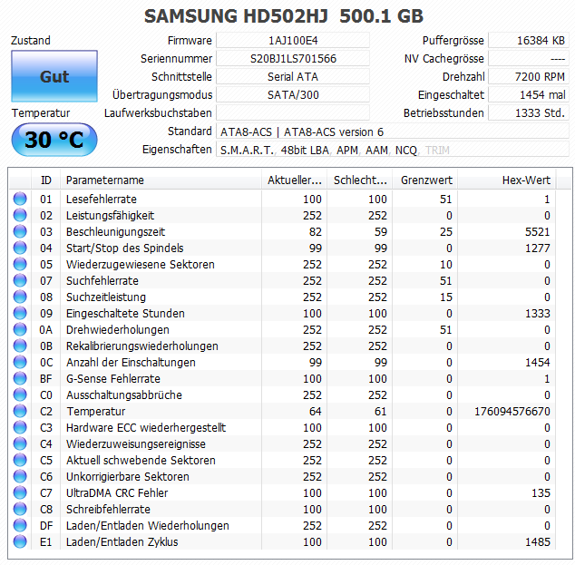The width and height of the screenshot is (575, 565).
Task: Click status orb for Eingeschaltete Stunden
Action: coord(20,313)
